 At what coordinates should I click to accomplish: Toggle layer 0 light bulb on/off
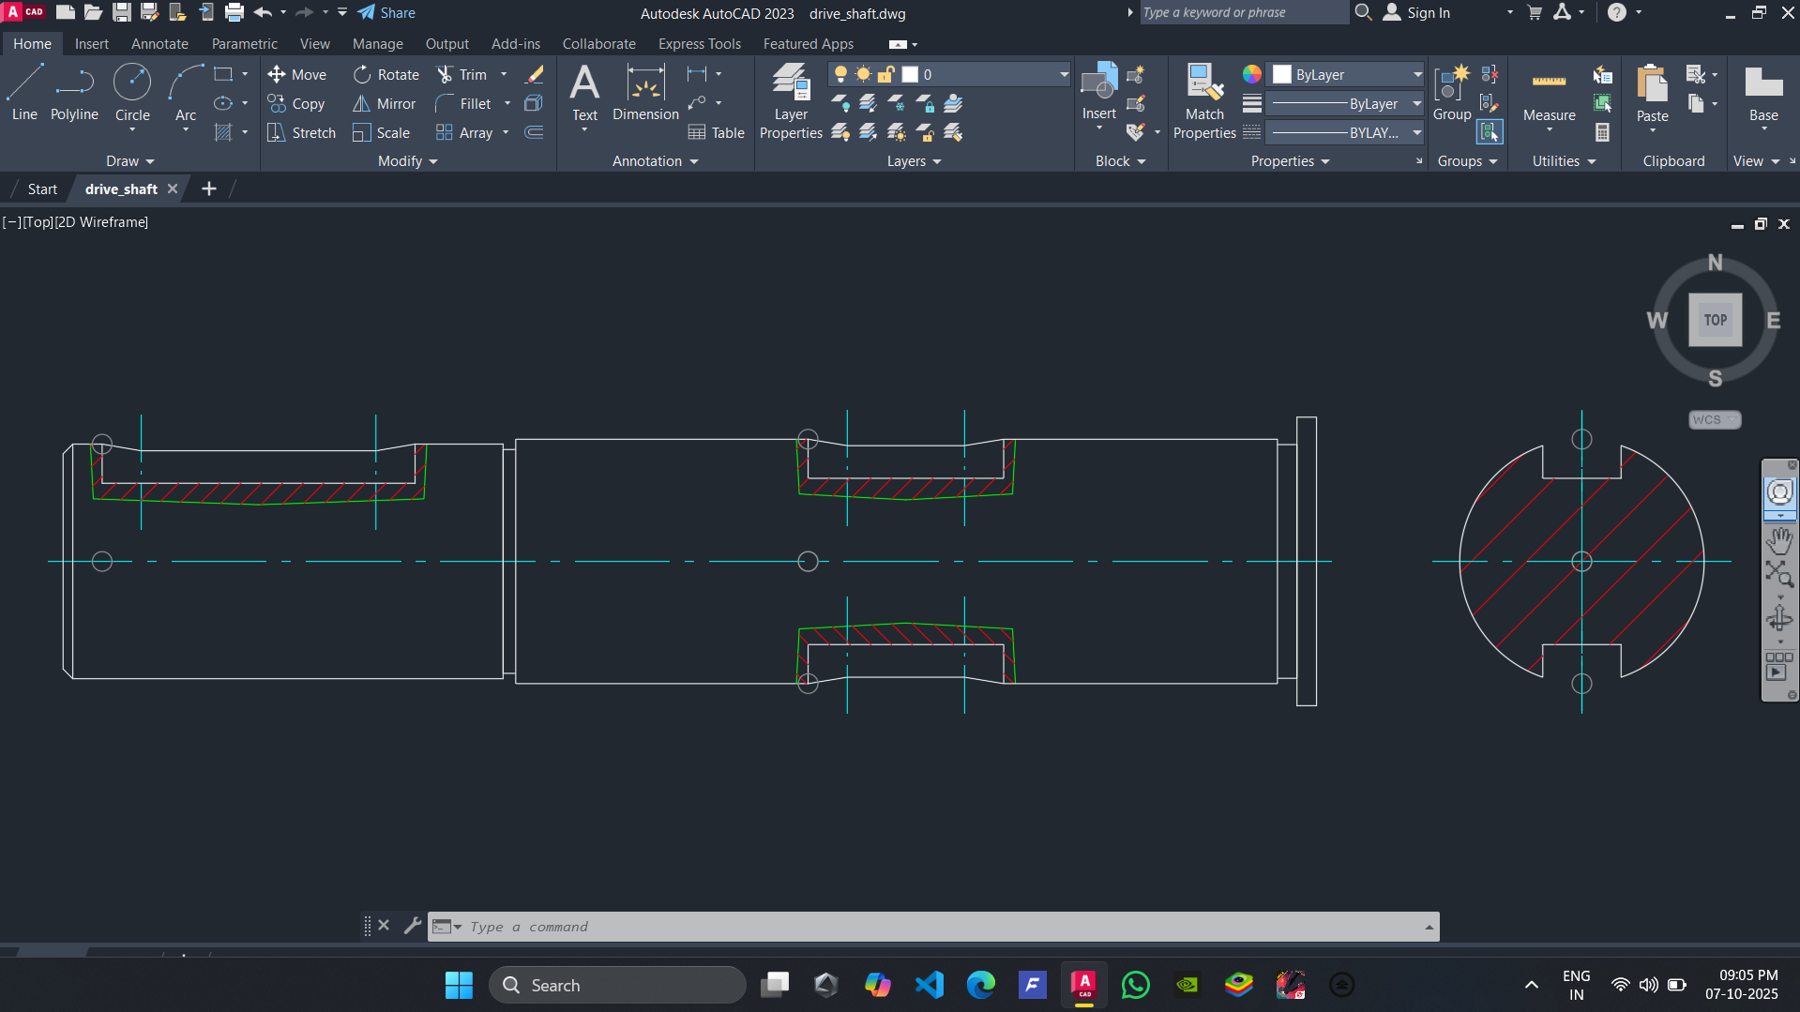tap(840, 75)
